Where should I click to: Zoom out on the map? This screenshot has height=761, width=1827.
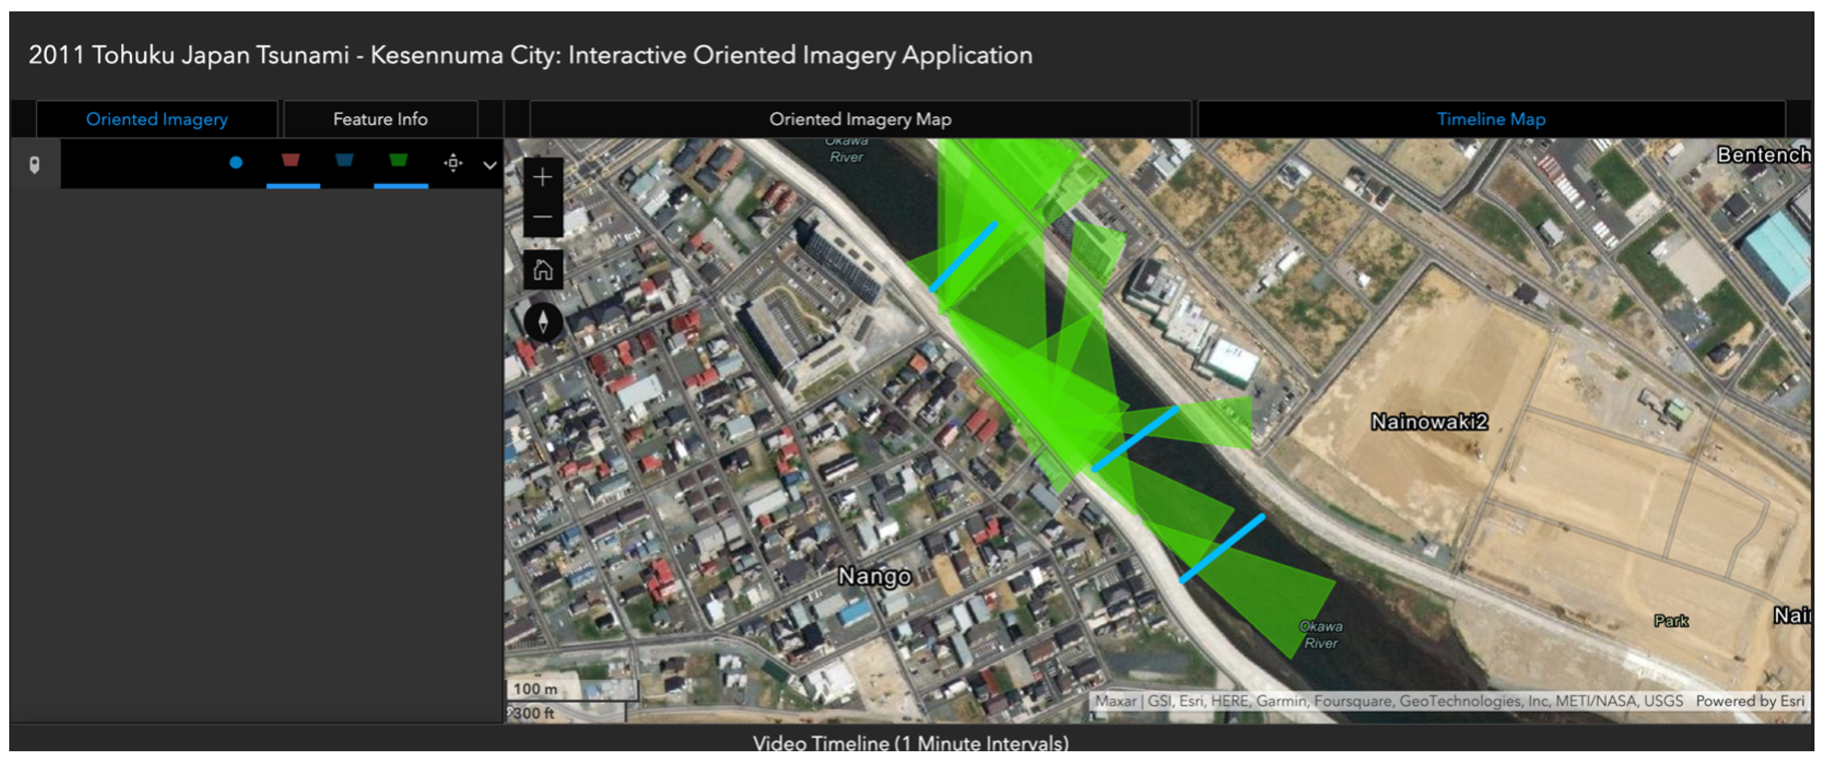click(543, 216)
